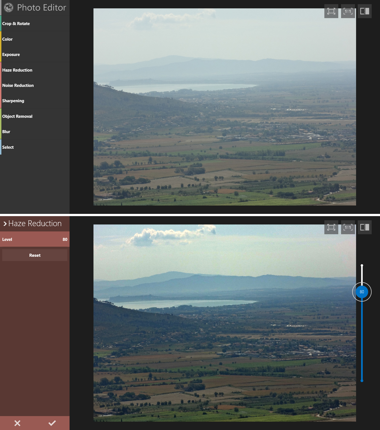Open Crop & Rotate tools
This screenshot has height=430, width=380.
click(35, 23)
